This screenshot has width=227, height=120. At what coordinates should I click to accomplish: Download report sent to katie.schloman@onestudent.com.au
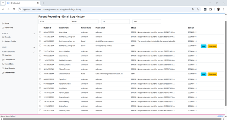[212, 74]
